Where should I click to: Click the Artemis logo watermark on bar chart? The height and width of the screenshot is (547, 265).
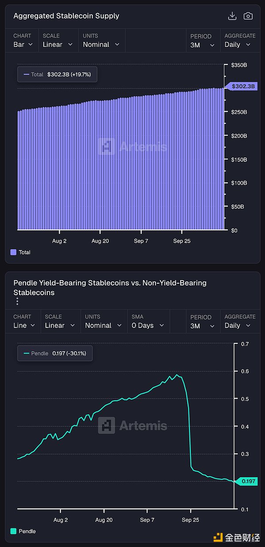tap(132, 146)
